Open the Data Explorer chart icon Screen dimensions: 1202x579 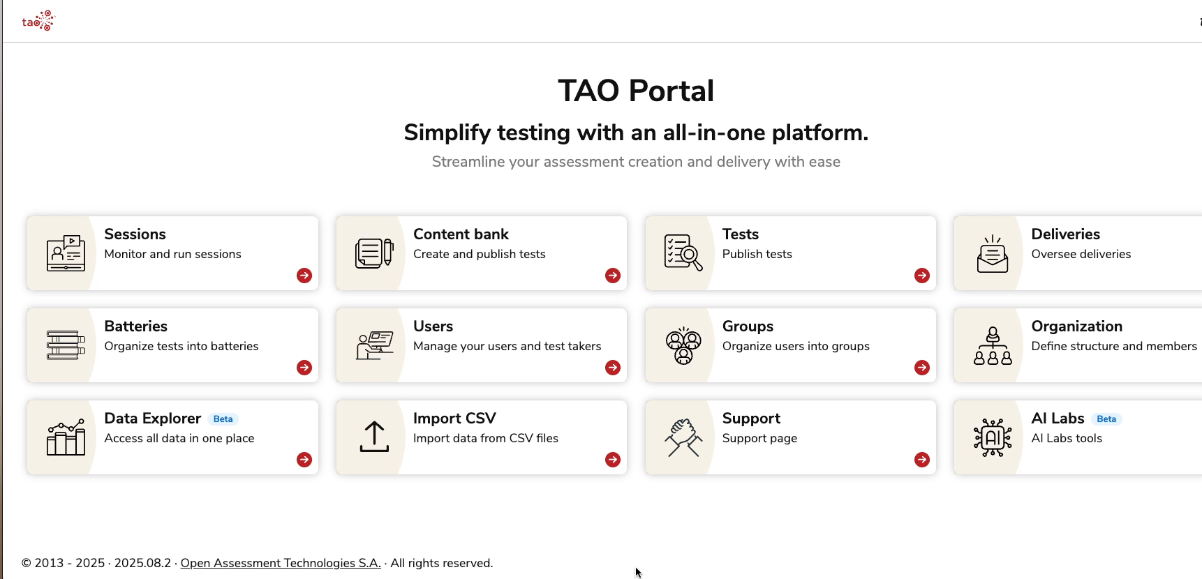66,437
